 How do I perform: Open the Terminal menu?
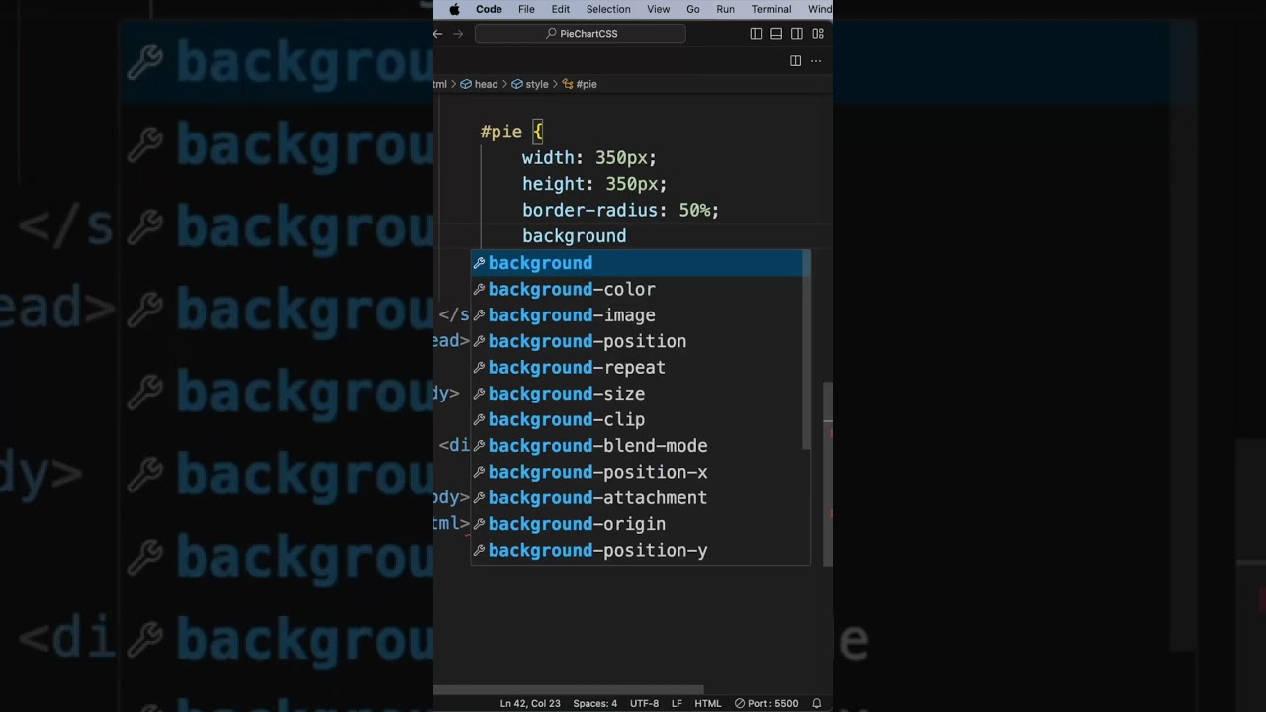tap(771, 9)
